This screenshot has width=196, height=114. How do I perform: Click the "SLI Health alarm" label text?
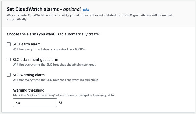point(27,44)
